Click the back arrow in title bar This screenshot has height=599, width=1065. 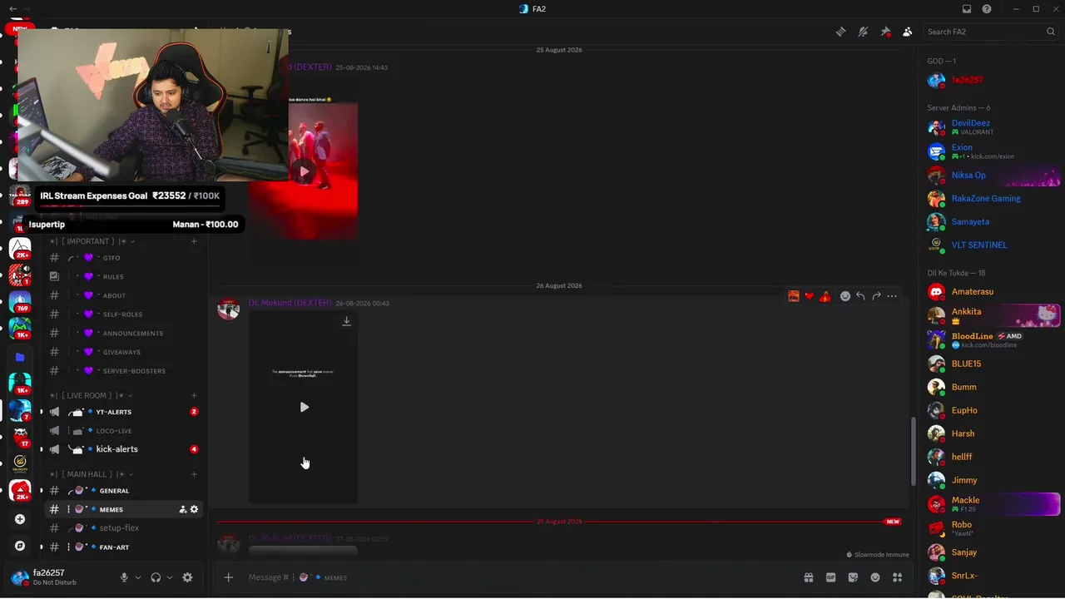click(12, 9)
